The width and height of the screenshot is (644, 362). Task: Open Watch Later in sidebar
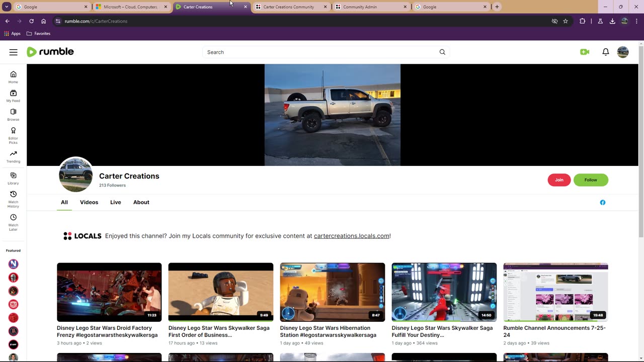[13, 223]
